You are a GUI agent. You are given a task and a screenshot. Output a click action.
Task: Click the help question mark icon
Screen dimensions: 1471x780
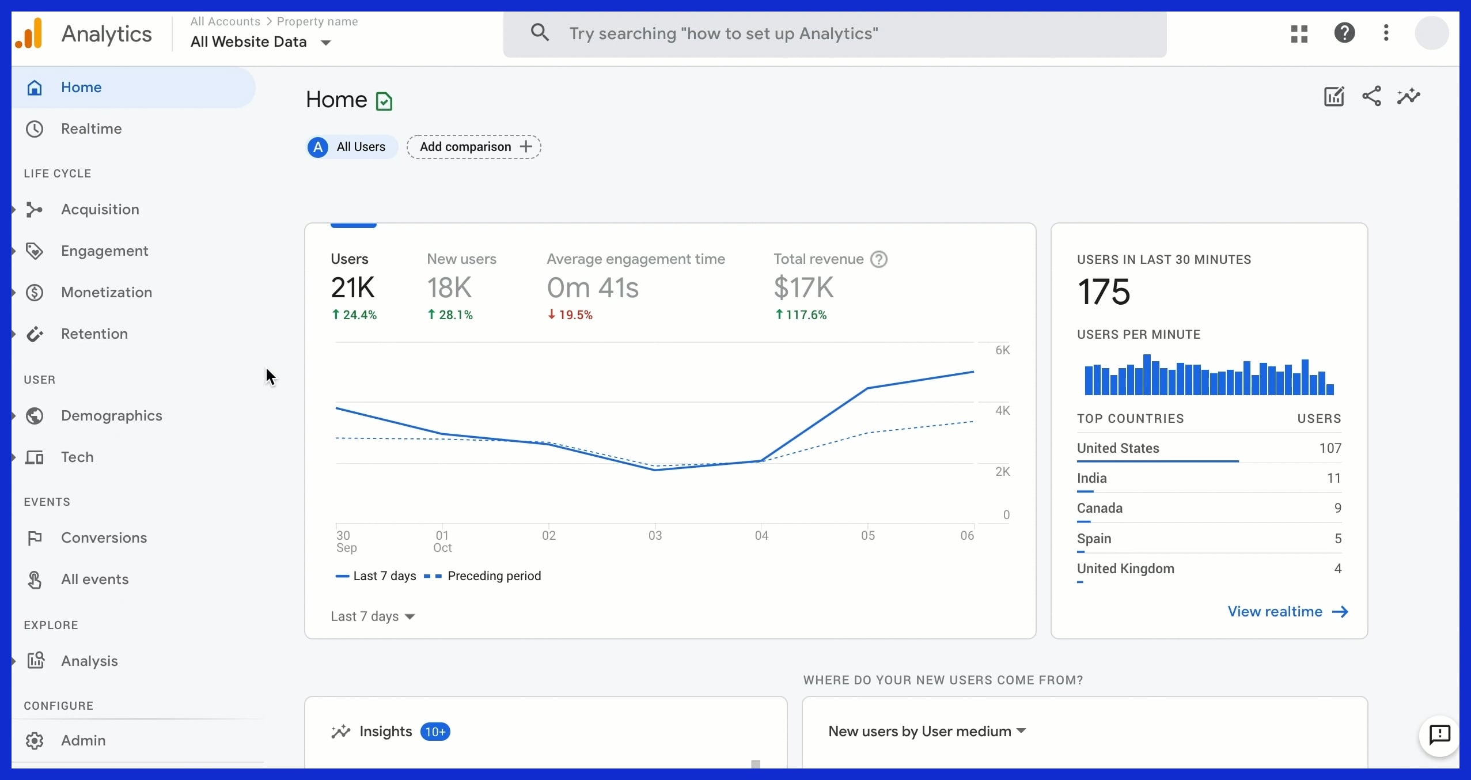coord(1344,33)
